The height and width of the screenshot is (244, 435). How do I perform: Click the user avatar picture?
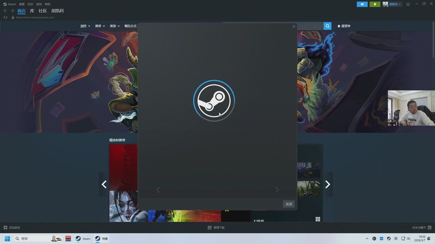[x=386, y=4]
